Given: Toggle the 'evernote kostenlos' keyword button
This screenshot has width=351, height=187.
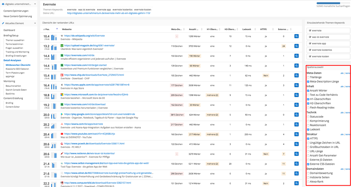Looking at the screenshot, I should pos(328,50).
